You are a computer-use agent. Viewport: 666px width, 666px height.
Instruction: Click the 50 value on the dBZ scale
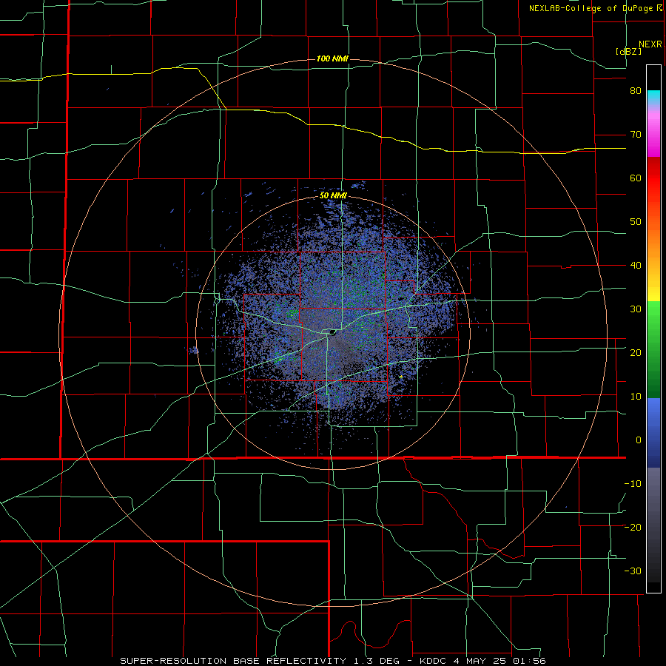pos(636,222)
